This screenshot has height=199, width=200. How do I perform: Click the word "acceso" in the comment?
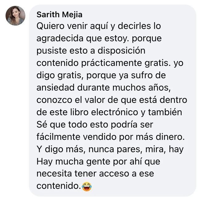(114, 174)
